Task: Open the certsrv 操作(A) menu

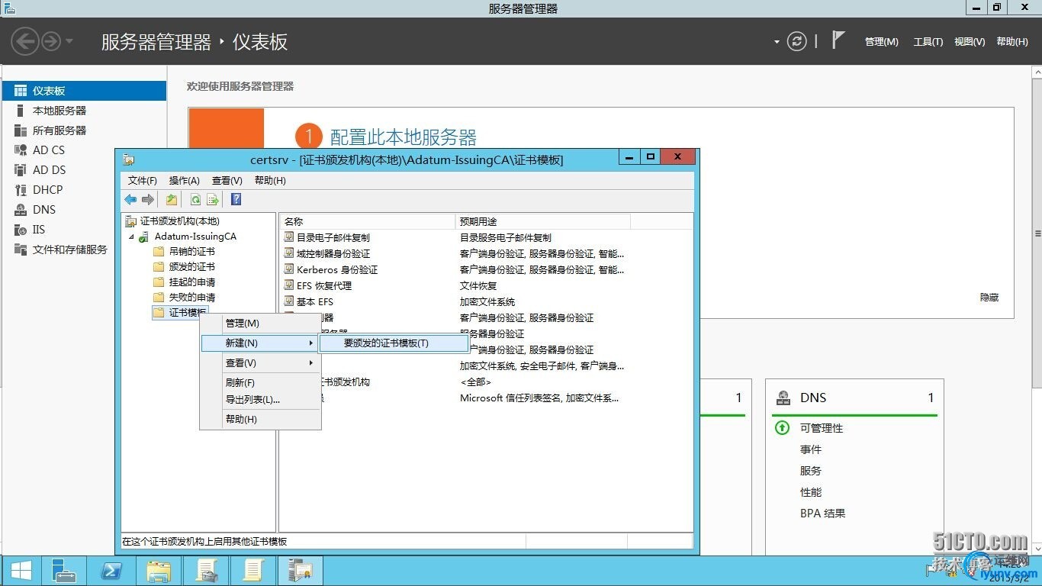Action: [x=184, y=181]
